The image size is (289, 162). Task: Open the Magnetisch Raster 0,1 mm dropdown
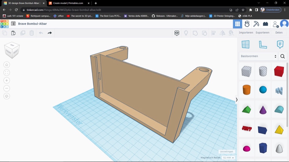228,158
